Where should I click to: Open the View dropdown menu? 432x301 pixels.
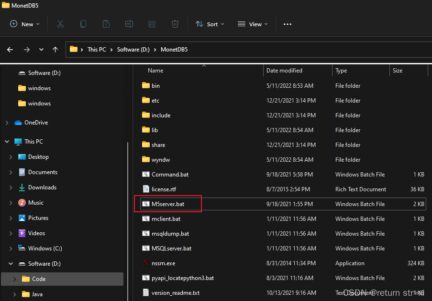pos(253,24)
